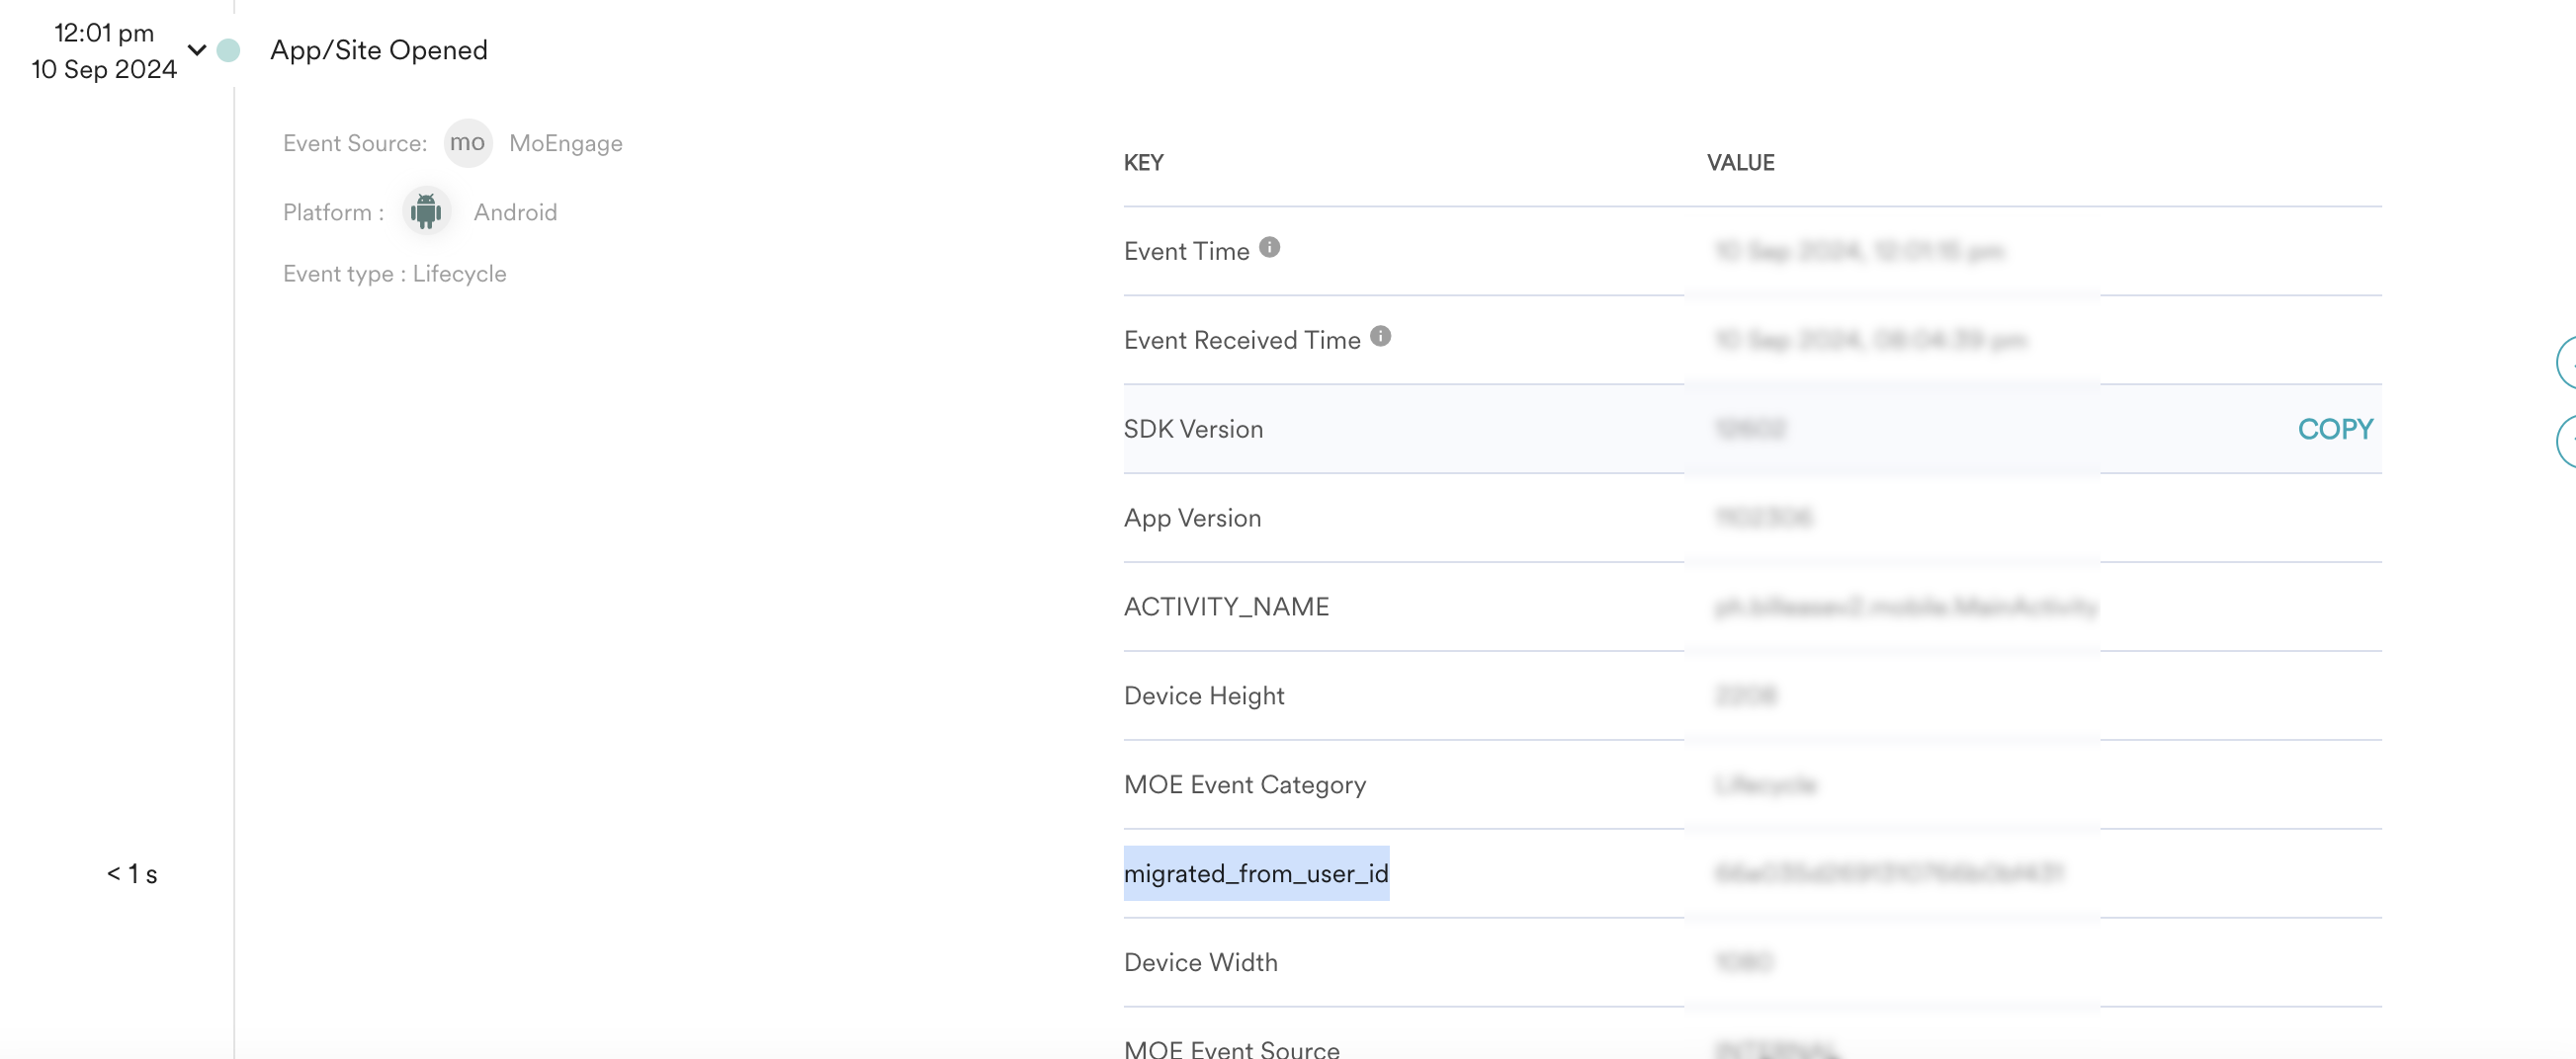Click the highlighted migrated_from_user_id key
Viewport: 2576px width, 1059px height.
[1256, 873]
